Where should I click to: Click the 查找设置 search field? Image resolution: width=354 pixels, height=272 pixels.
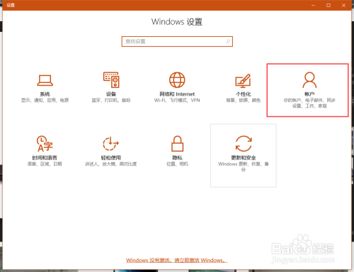click(177, 42)
